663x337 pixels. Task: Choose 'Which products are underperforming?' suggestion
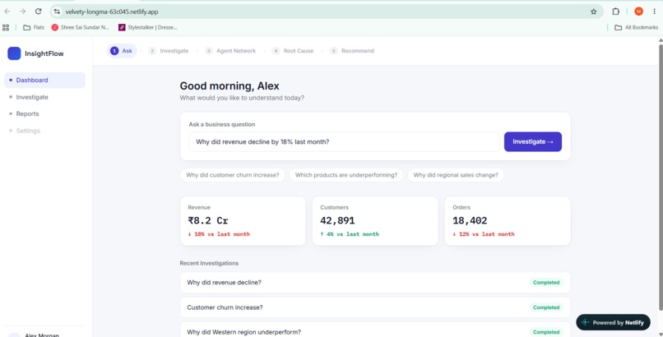pos(346,175)
